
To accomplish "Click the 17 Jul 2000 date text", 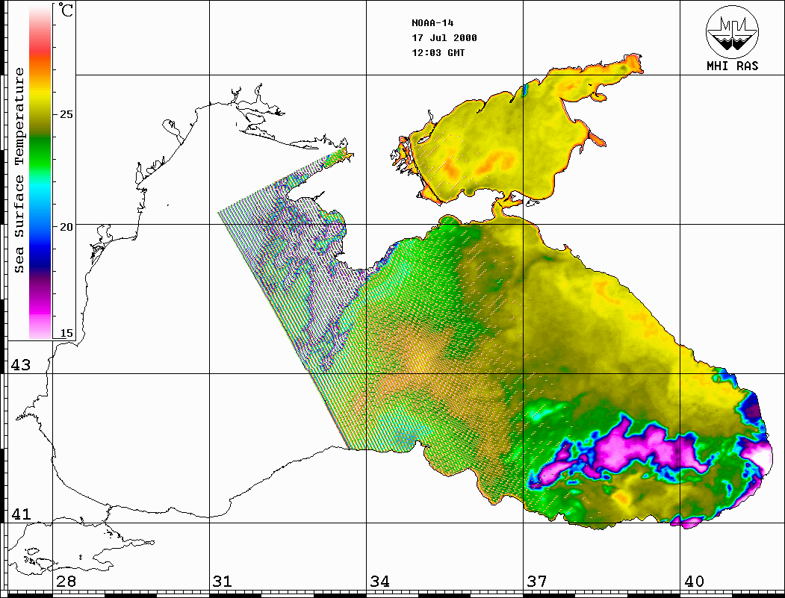I will pos(444,38).
